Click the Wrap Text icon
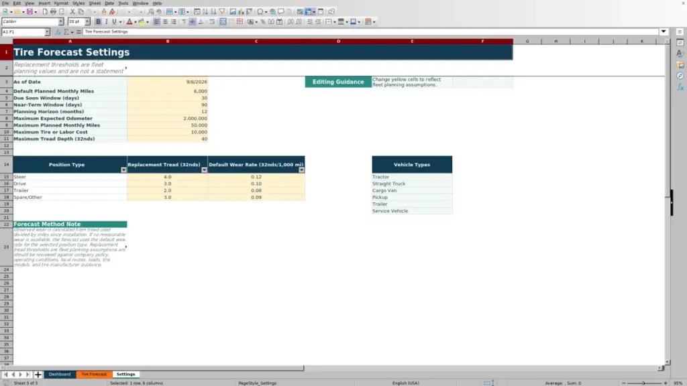Viewport: 687px width, 386px height. pyautogui.click(x=212, y=21)
